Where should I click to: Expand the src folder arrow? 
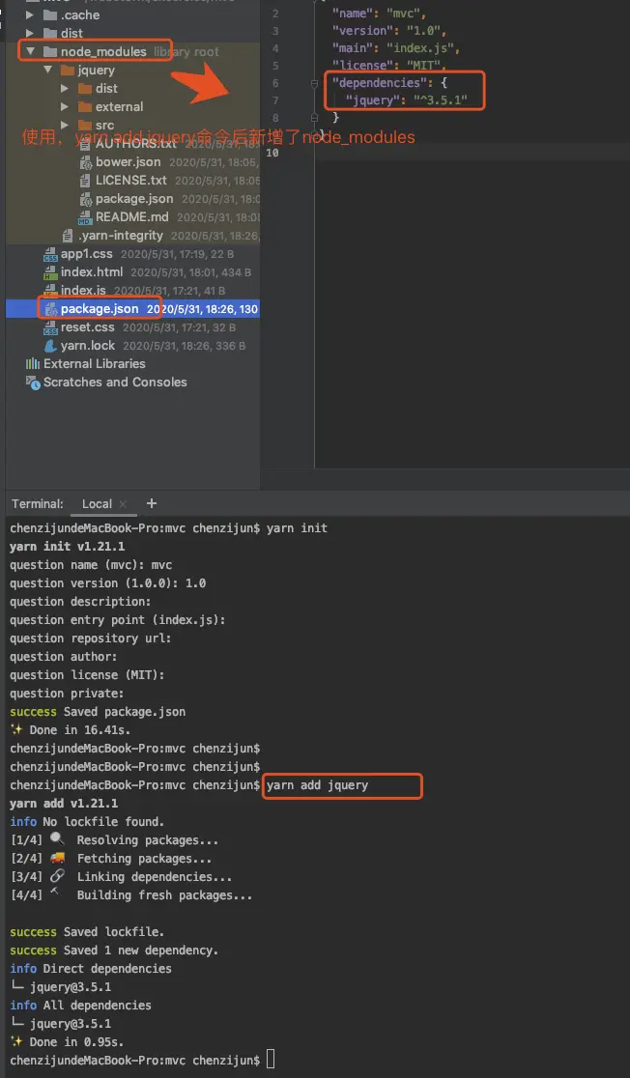coord(65,126)
